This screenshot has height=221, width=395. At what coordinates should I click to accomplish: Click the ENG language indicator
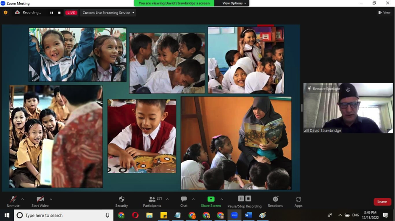(x=355, y=215)
